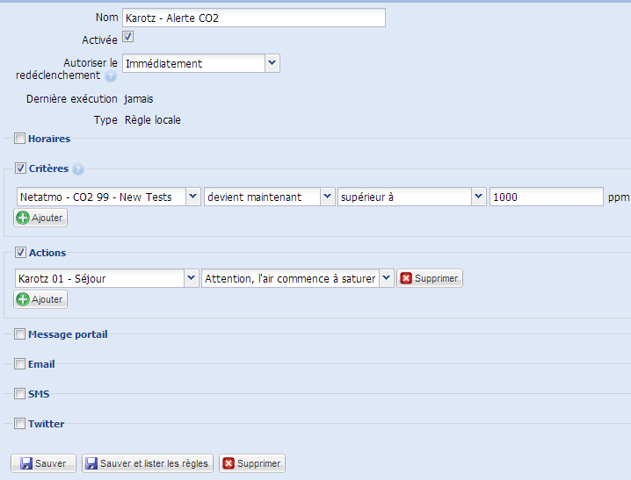Open the Karotz 01 - Séjour dropdown

point(192,278)
